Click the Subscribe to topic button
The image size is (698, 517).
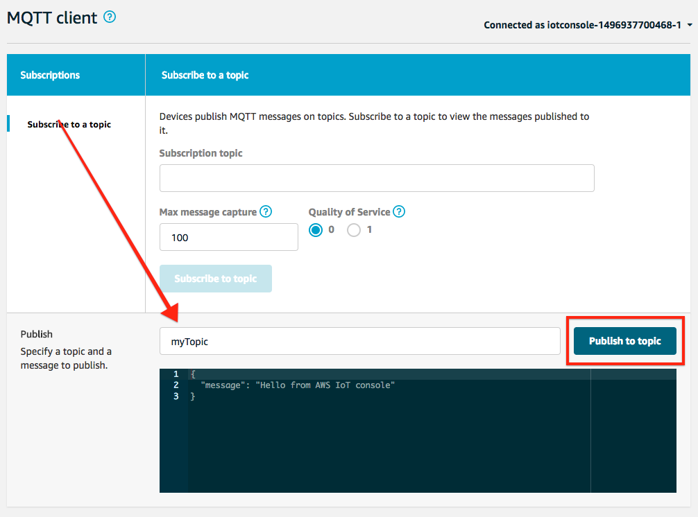click(x=216, y=277)
